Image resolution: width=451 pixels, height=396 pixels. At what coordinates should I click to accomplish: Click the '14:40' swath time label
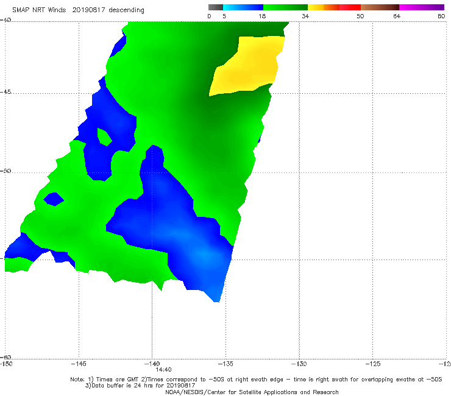click(x=163, y=370)
